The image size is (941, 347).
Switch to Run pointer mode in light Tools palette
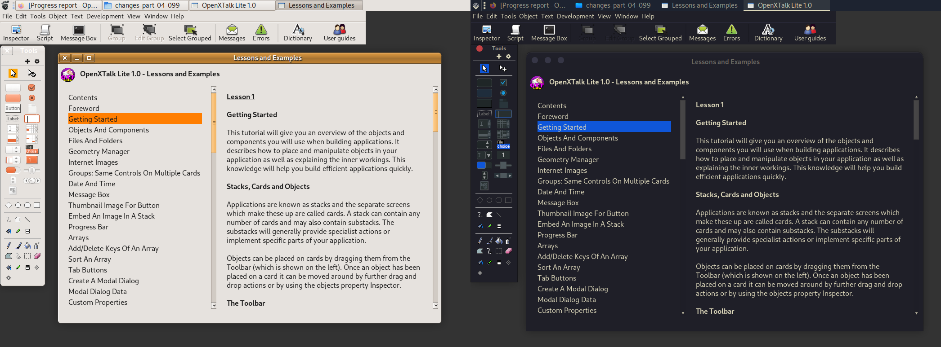coord(13,73)
